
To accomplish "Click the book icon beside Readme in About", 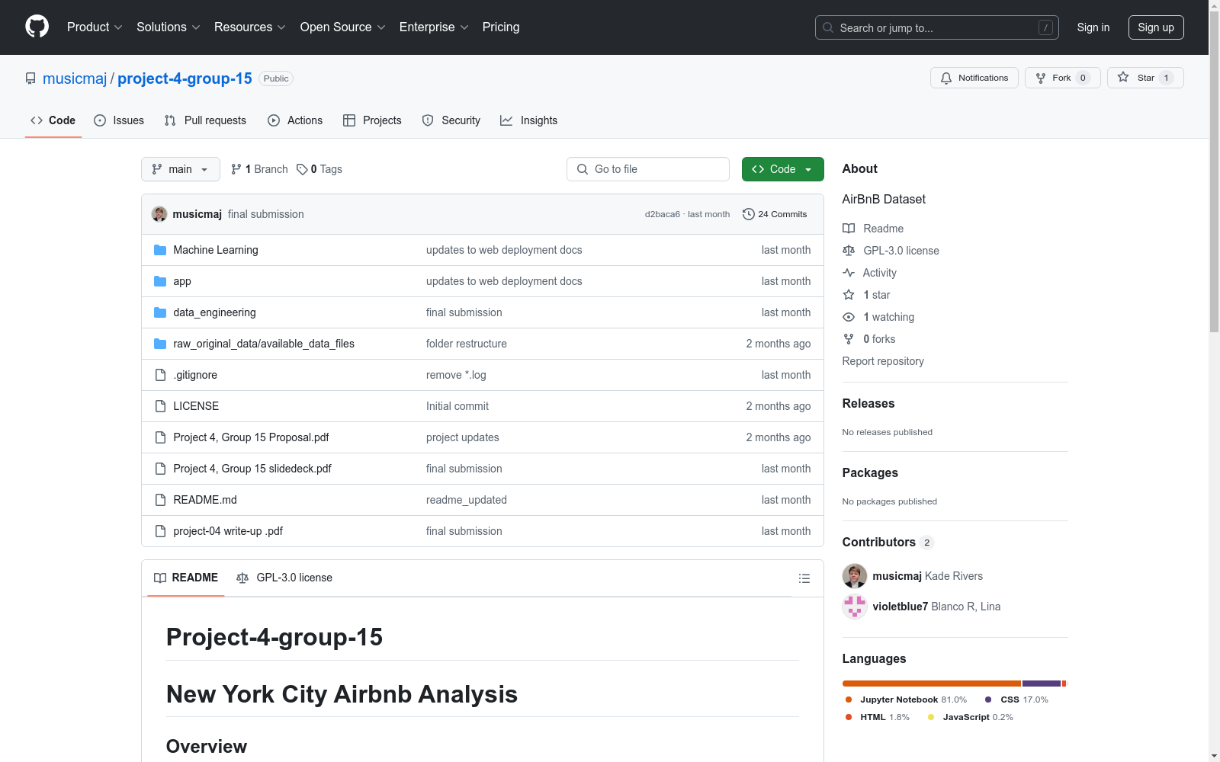I will pos(849,229).
